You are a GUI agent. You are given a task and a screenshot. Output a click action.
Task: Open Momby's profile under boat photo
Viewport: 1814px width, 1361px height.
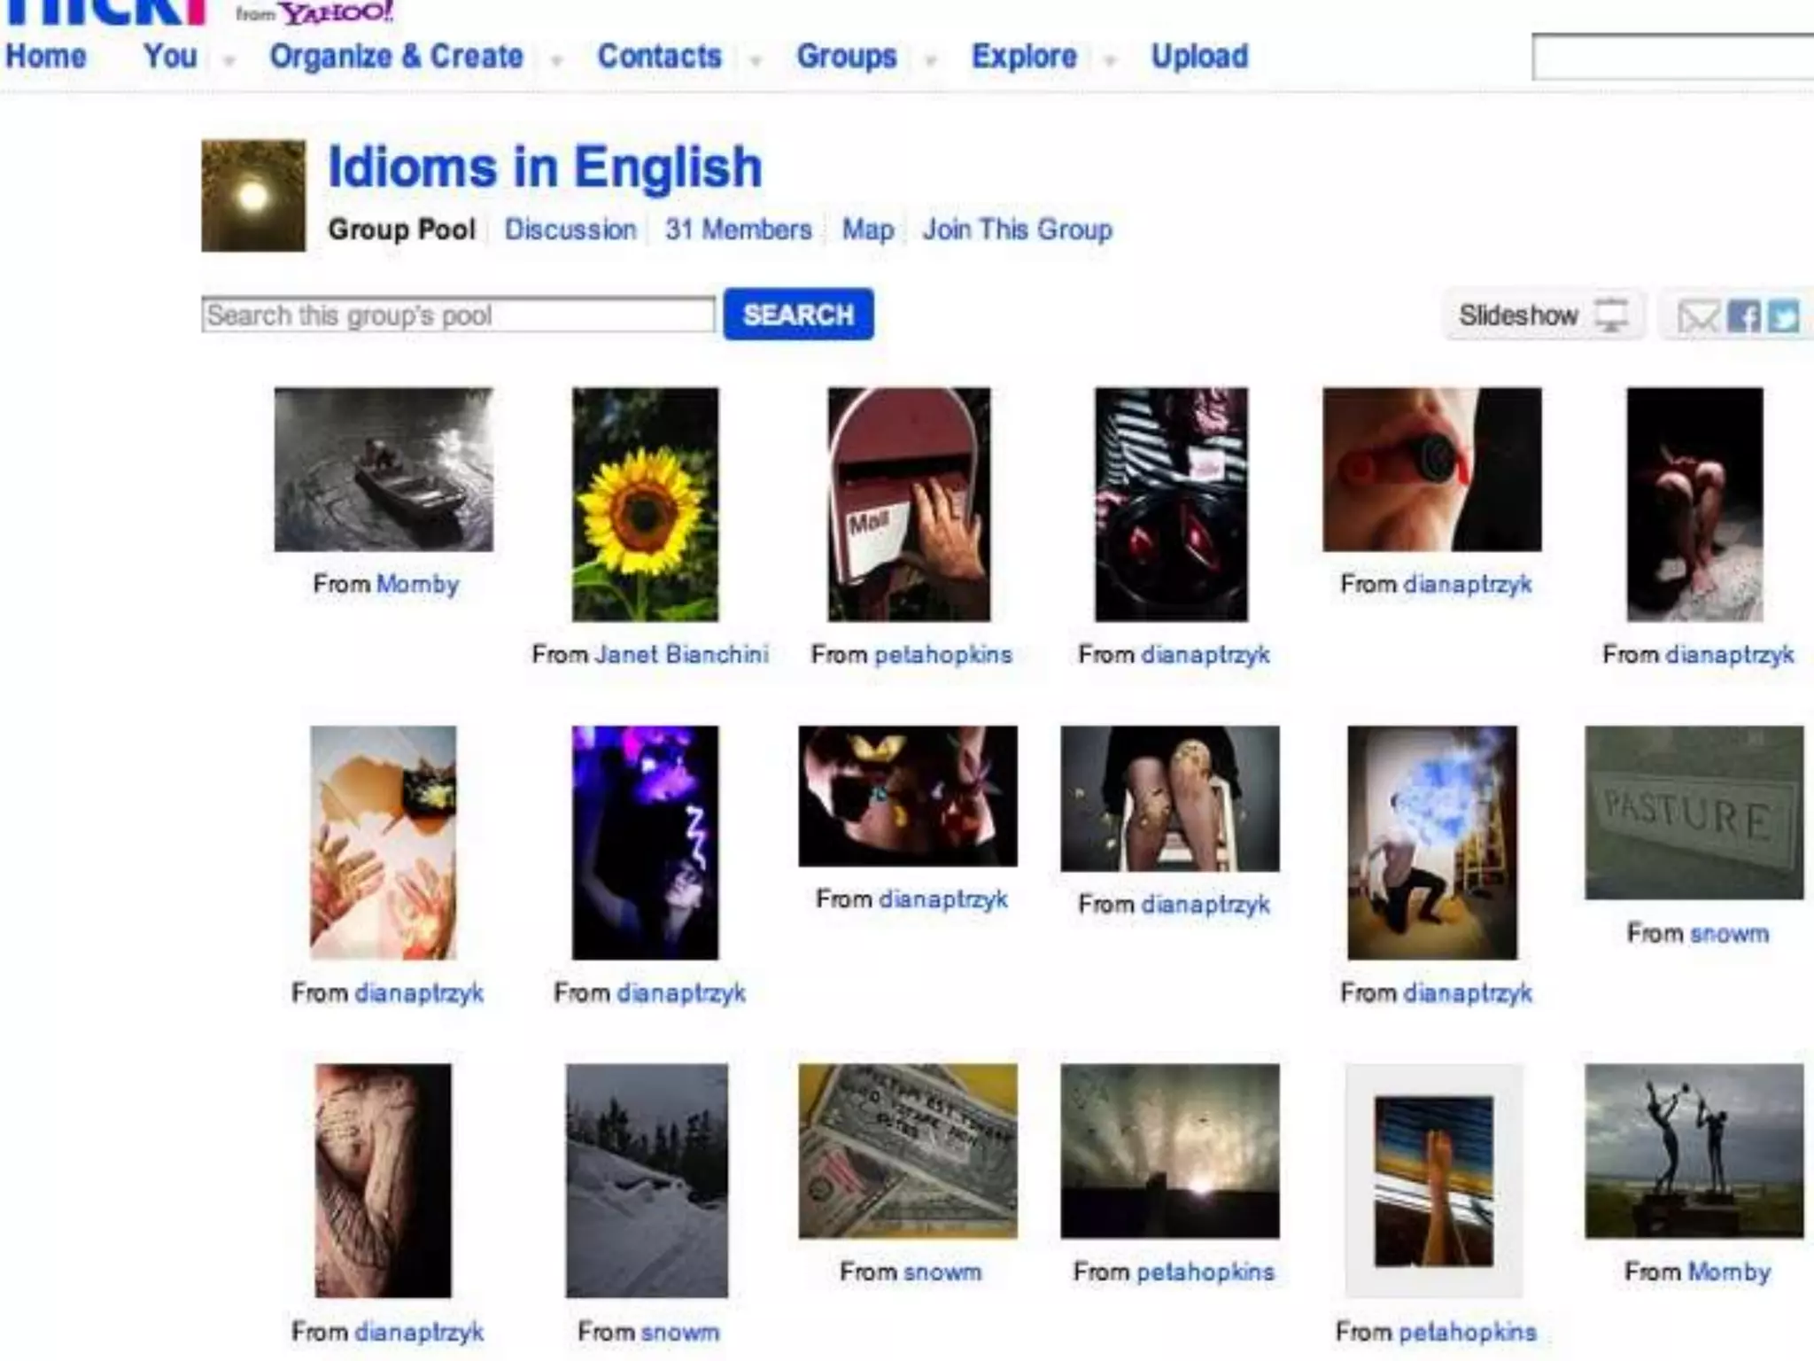pos(418,584)
